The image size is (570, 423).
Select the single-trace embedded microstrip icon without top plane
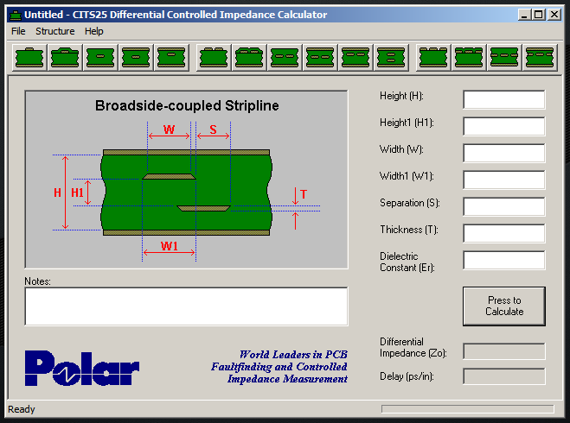point(100,57)
